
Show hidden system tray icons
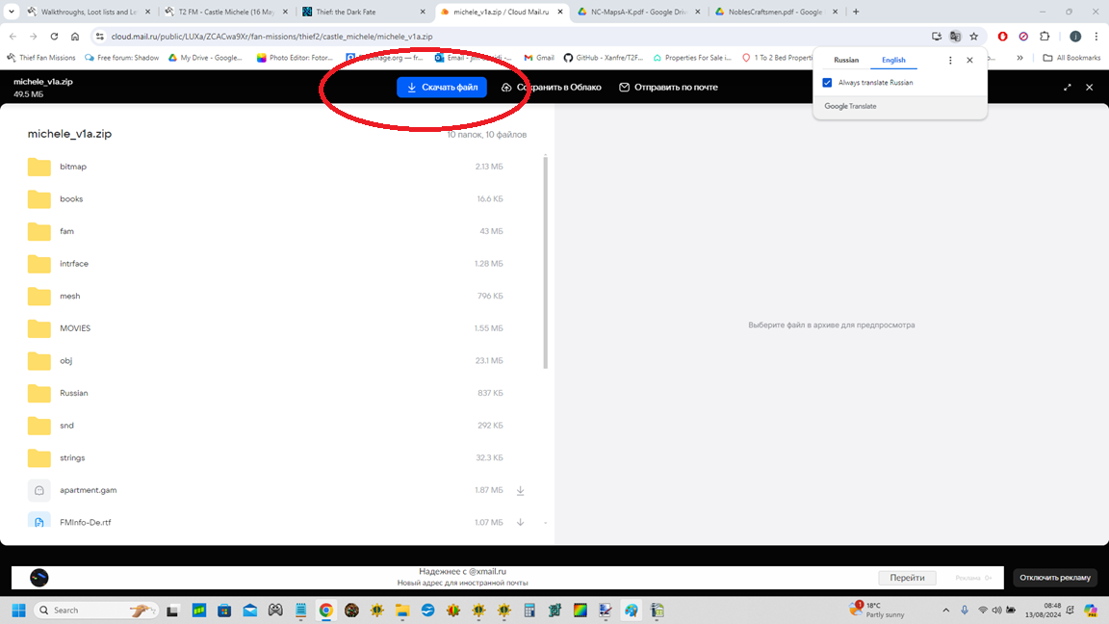click(945, 610)
